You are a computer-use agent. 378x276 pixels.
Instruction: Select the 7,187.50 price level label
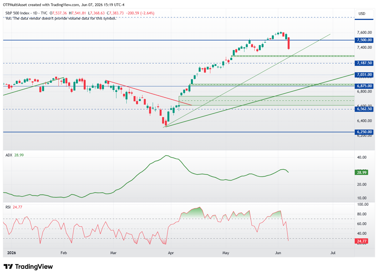pos(364,63)
